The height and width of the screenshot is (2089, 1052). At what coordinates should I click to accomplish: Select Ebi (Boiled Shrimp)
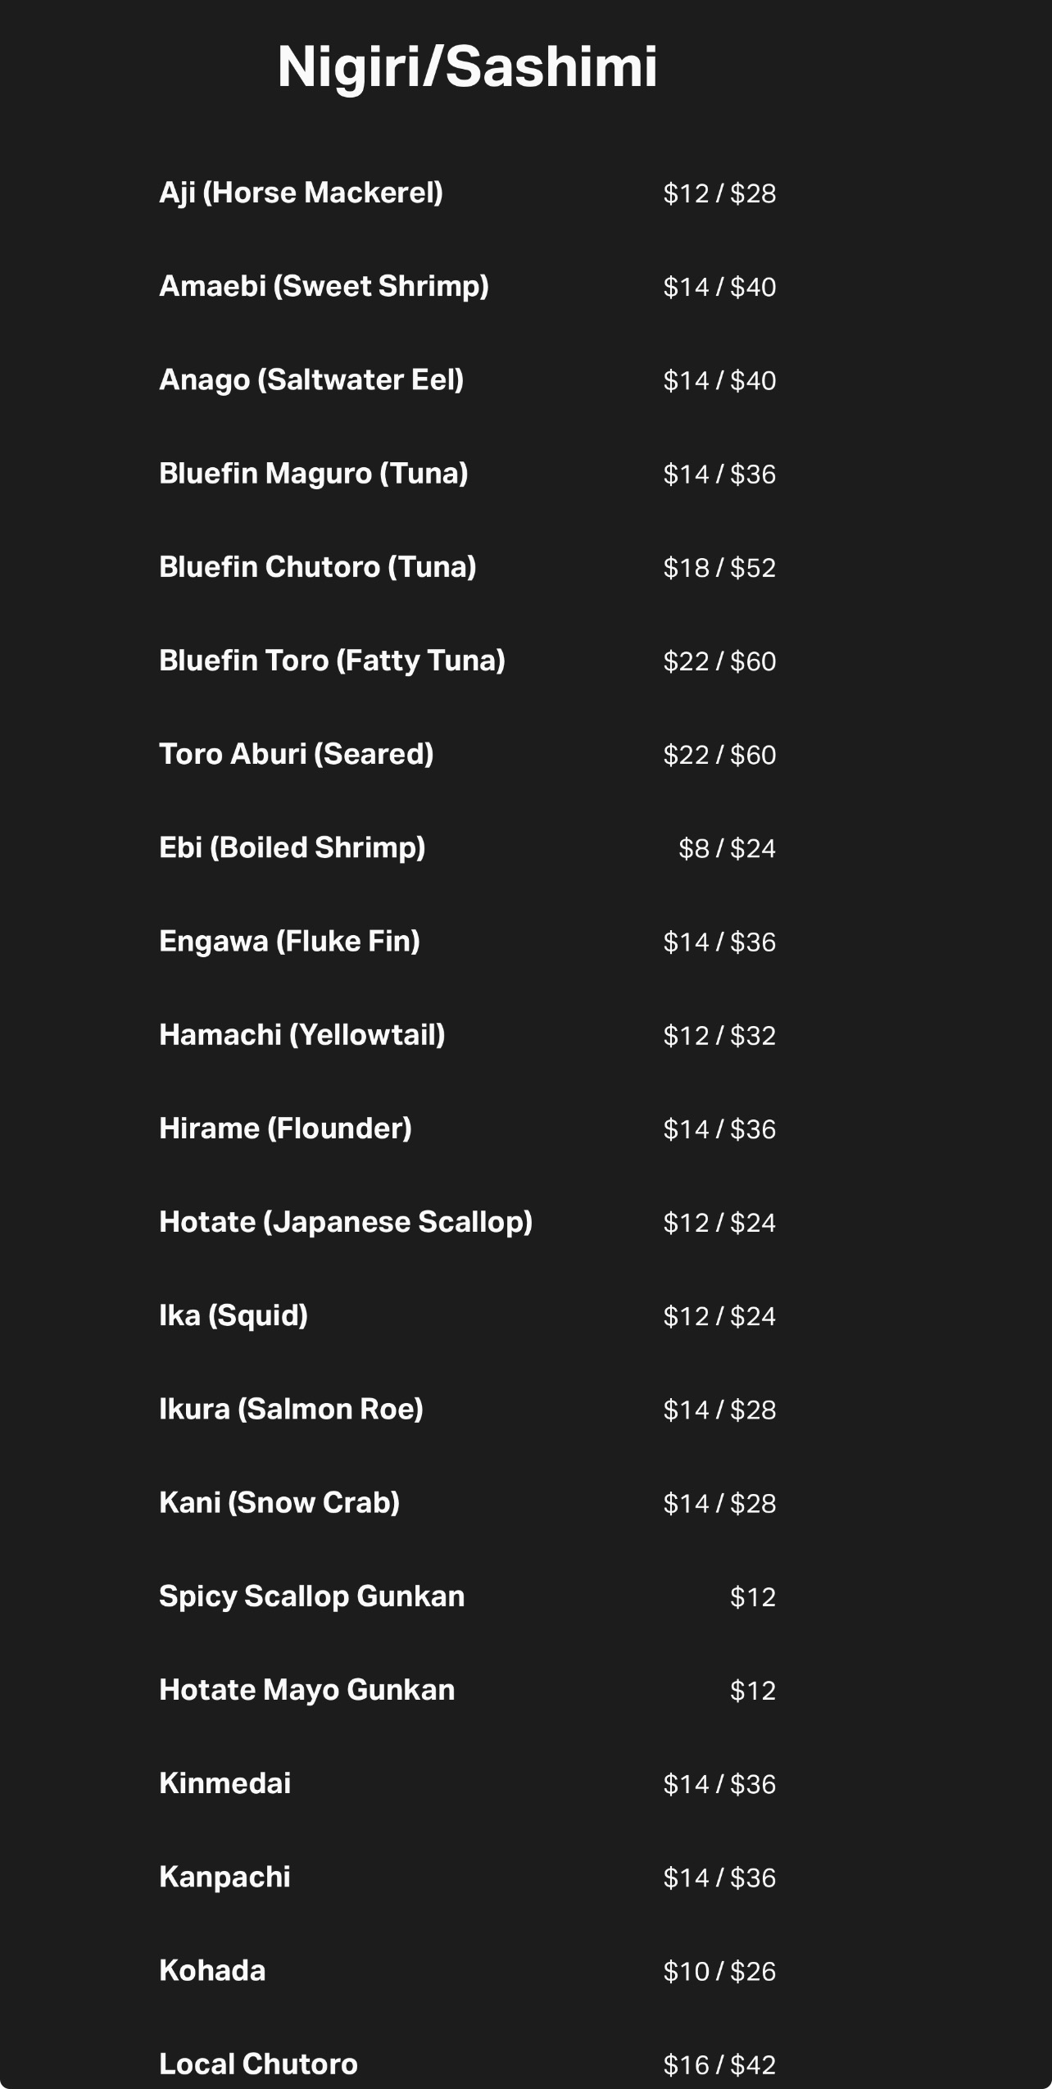point(467,847)
